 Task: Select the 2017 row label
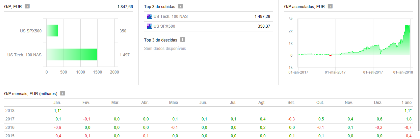10,119
